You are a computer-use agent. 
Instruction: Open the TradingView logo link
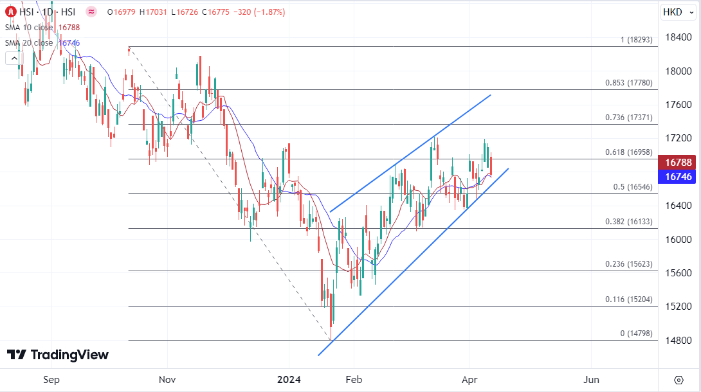coord(58,355)
